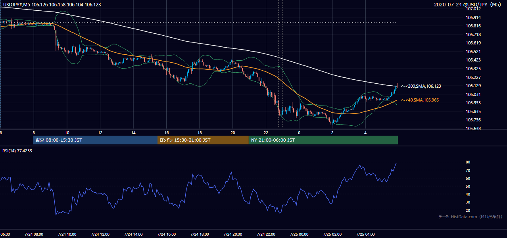Click the hour 16 tick under price chart
Screen dimensions: 507x238
tap(167, 132)
